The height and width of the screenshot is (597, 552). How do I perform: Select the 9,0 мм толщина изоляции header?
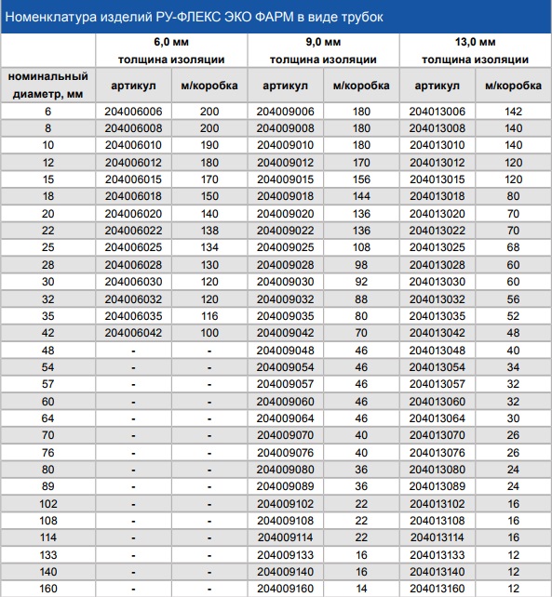[323, 50]
